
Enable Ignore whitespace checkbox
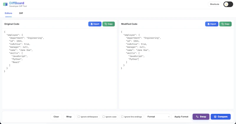tap(79, 117)
